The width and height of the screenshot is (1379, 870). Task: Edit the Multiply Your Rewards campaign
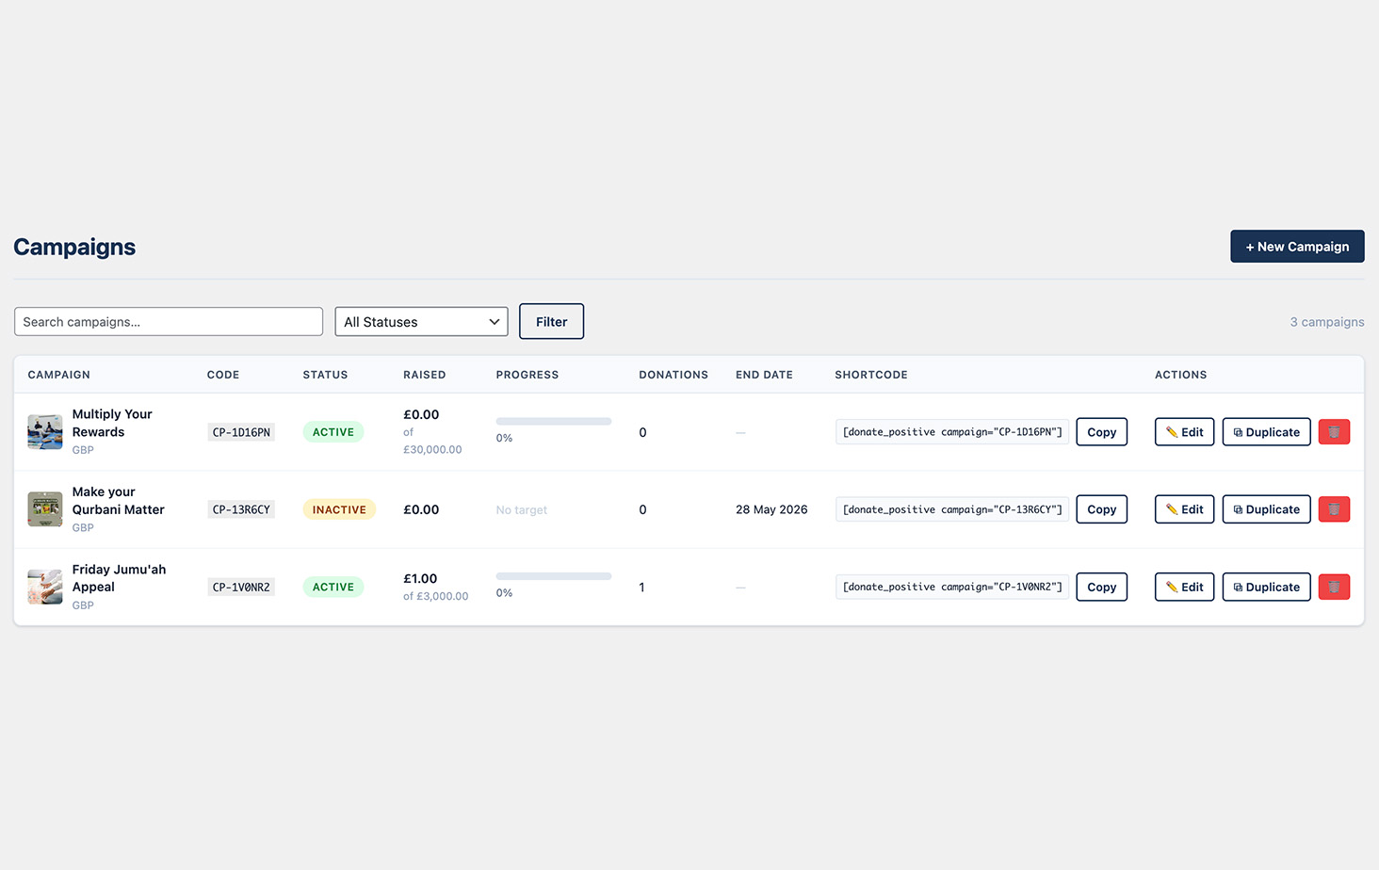tap(1184, 432)
